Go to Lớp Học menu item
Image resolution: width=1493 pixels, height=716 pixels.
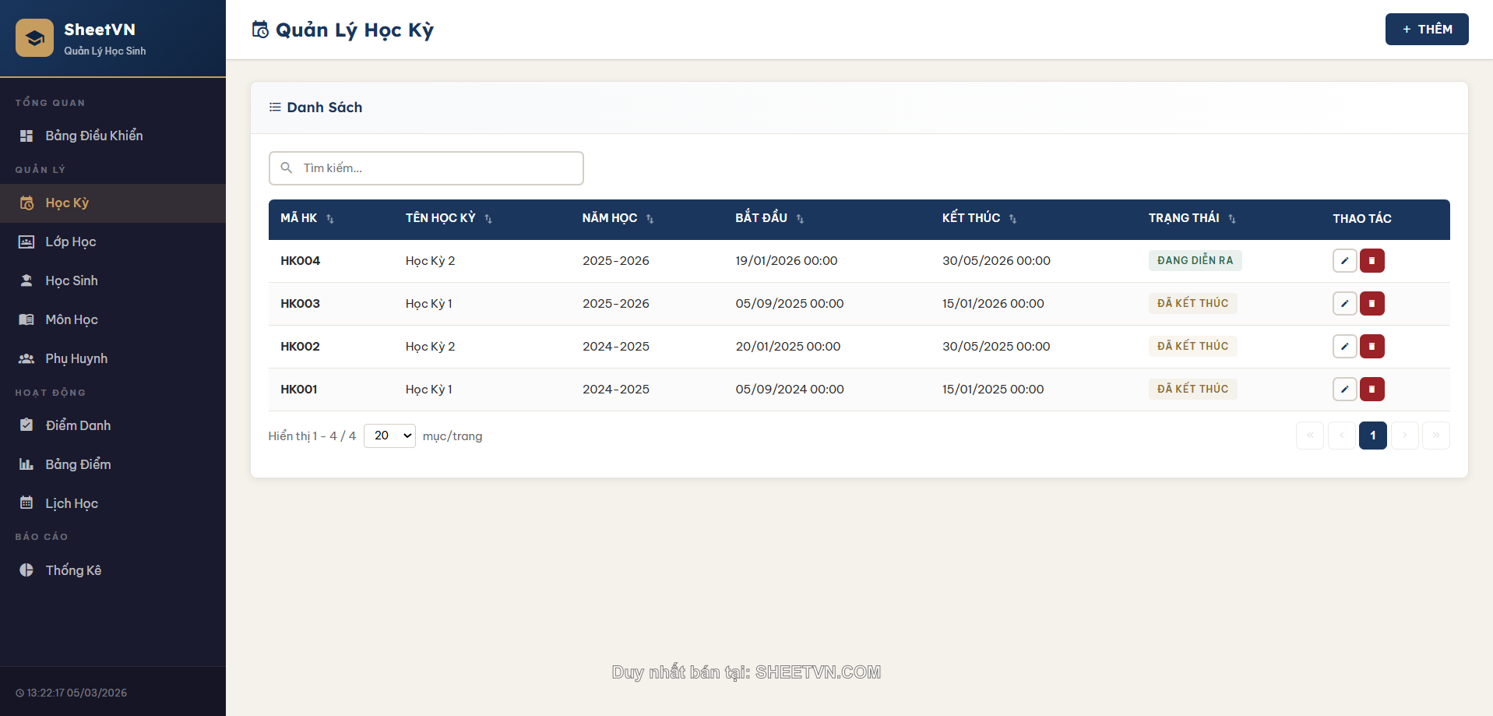[x=71, y=242]
